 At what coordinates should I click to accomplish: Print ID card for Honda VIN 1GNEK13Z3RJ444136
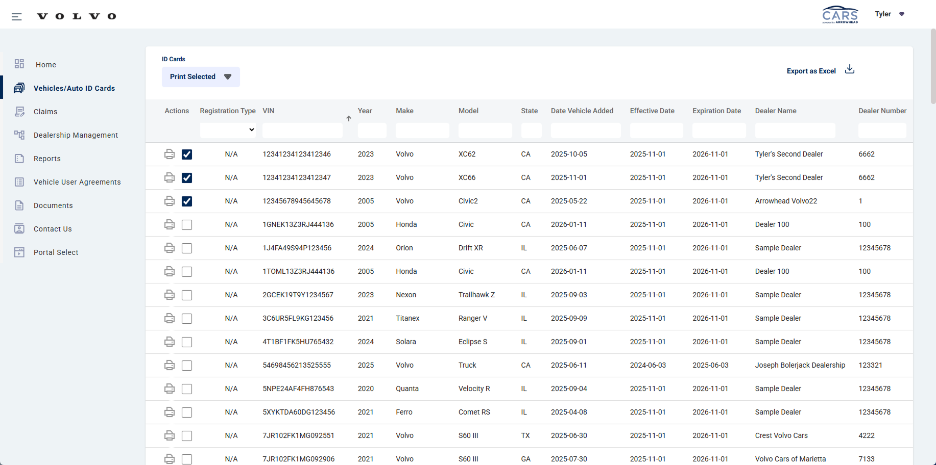tap(170, 224)
